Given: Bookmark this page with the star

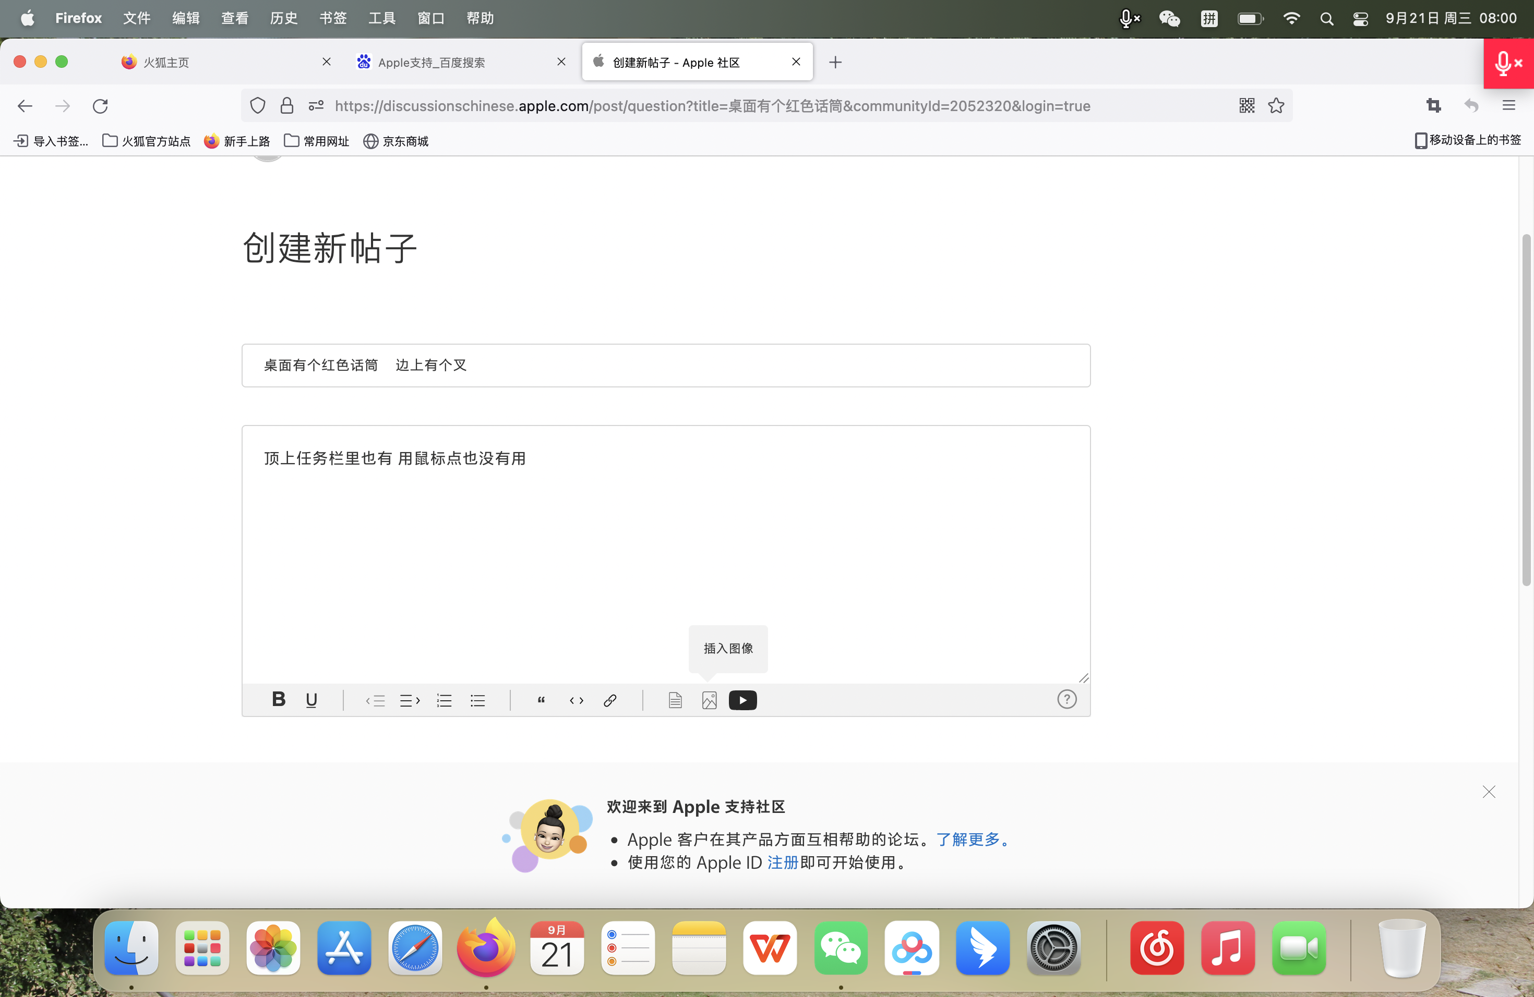Looking at the screenshot, I should [1276, 106].
